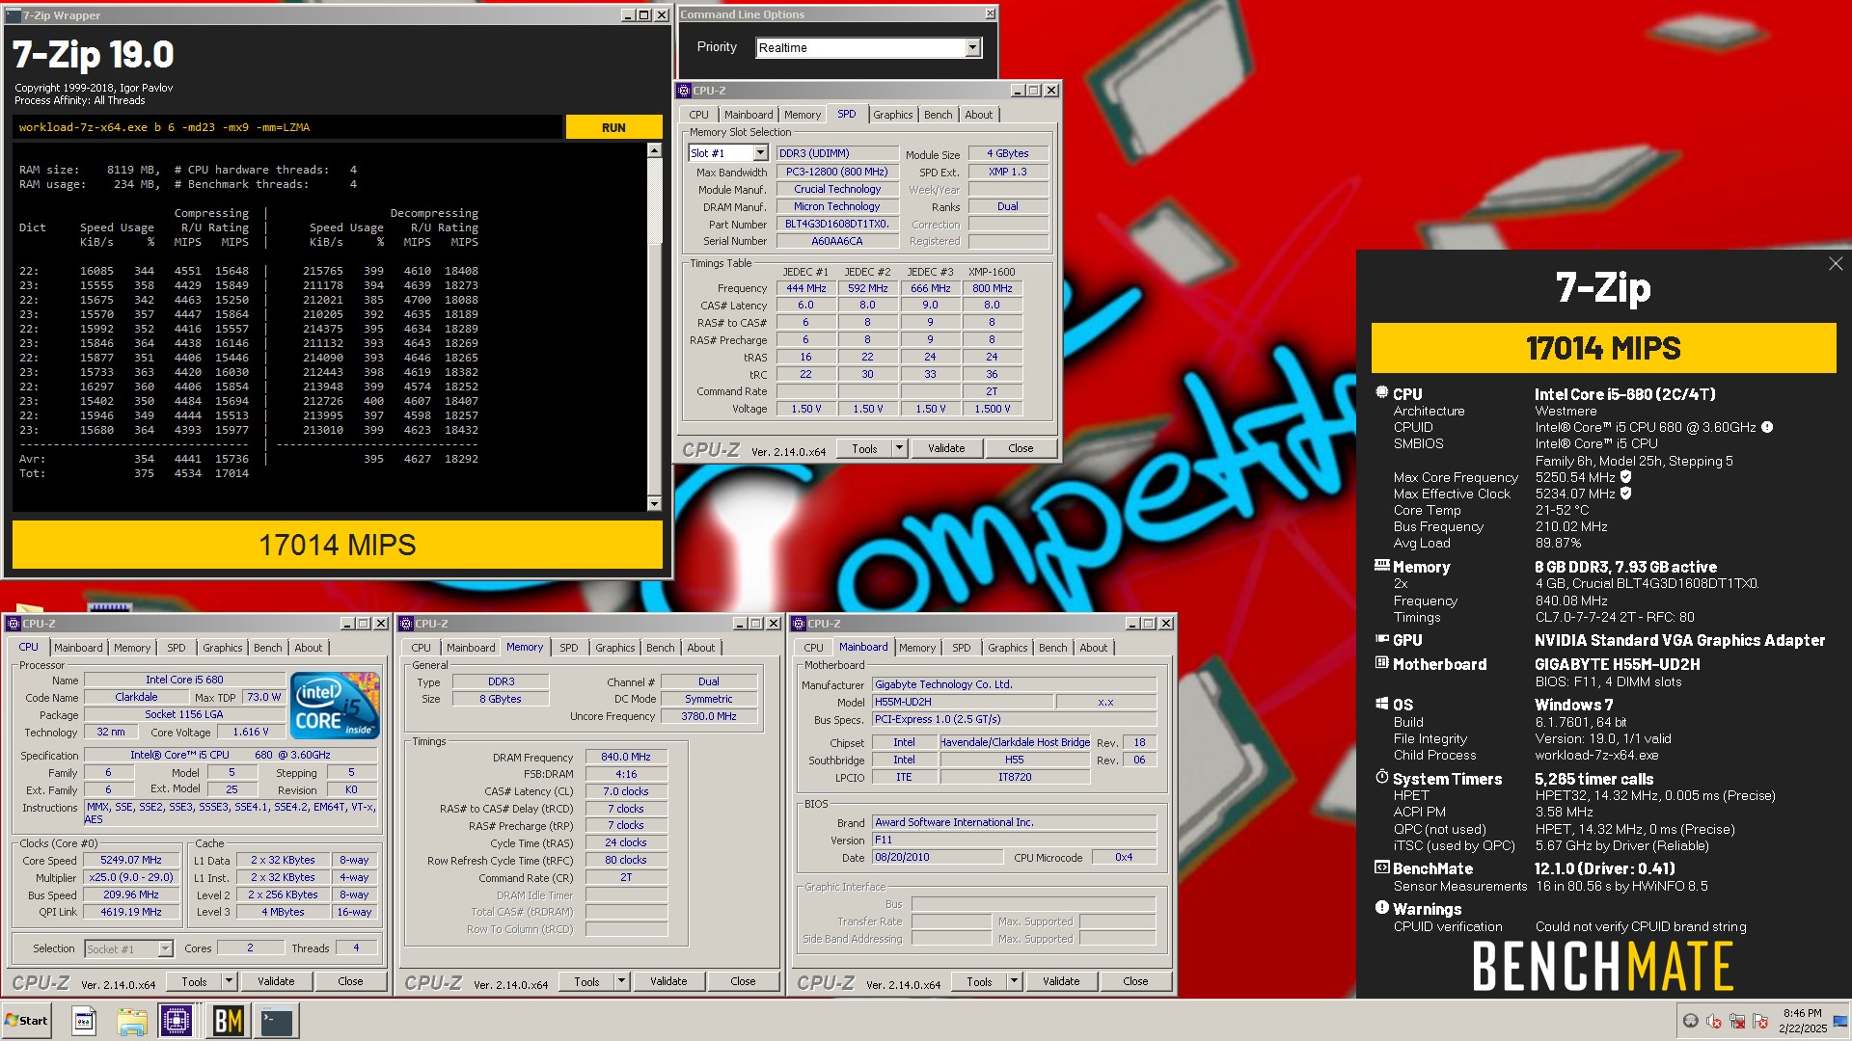The width and height of the screenshot is (1852, 1041).
Task: Click Uncore Frequency value 3780.0 MHz
Action: click(709, 717)
